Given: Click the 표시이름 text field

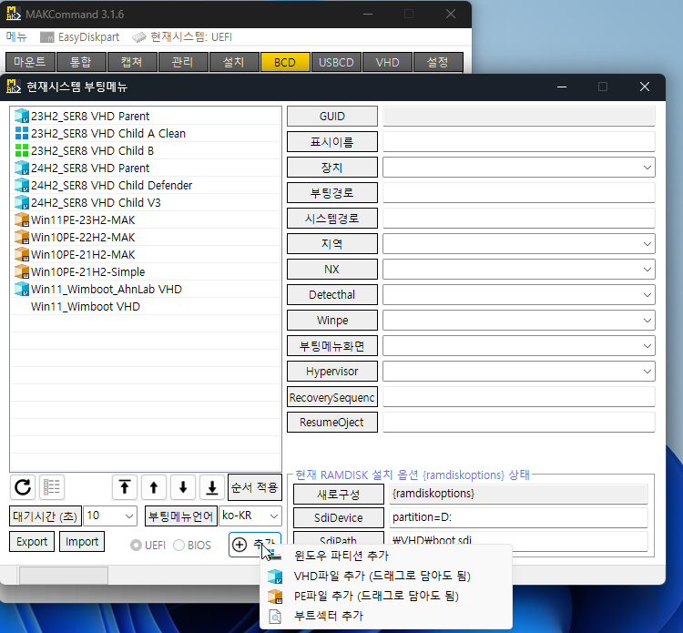Looking at the screenshot, I should pos(519,142).
